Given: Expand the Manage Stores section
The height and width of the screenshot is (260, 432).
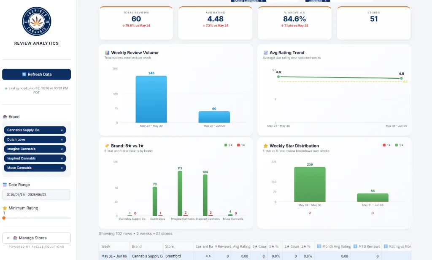Looking at the screenshot, I should tap(36, 238).
